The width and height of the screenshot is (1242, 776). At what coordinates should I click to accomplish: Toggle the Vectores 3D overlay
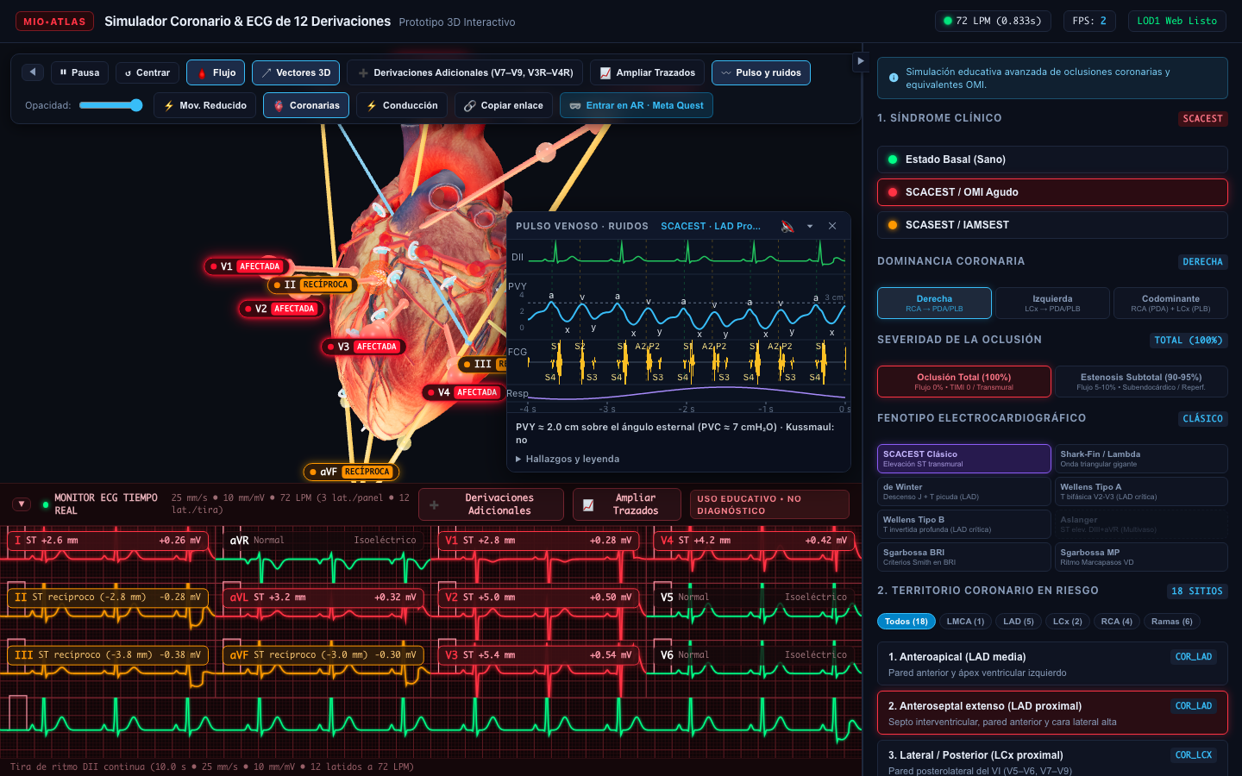296,72
